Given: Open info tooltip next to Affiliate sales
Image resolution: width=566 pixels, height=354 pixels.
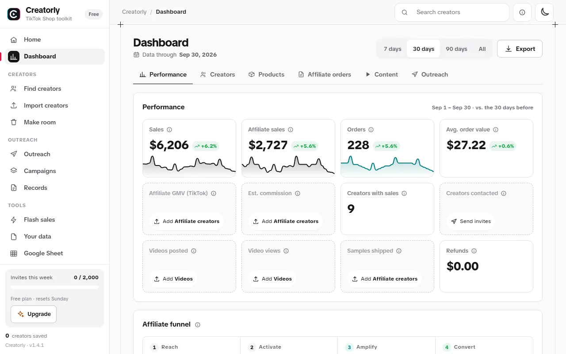Looking at the screenshot, I should 291,130.
